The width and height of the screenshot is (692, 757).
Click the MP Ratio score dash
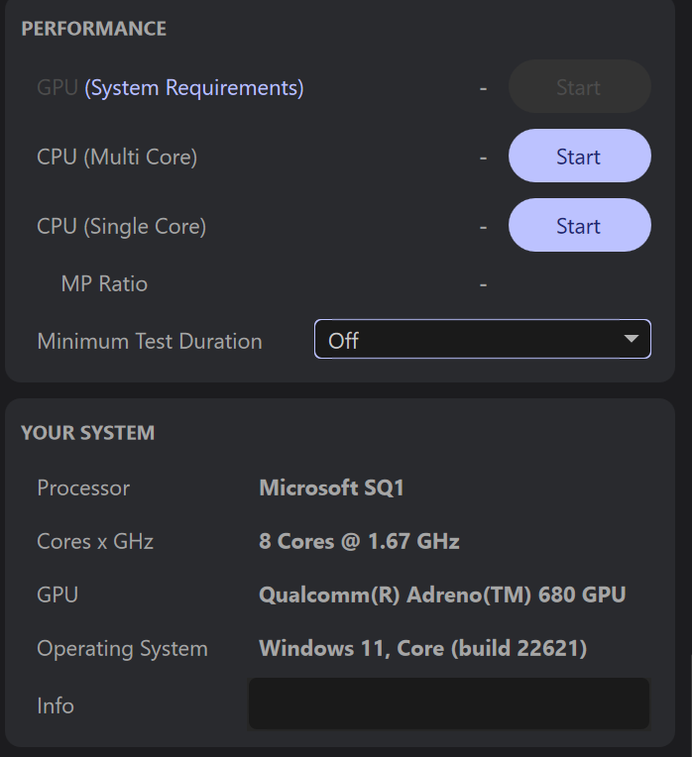pos(483,285)
